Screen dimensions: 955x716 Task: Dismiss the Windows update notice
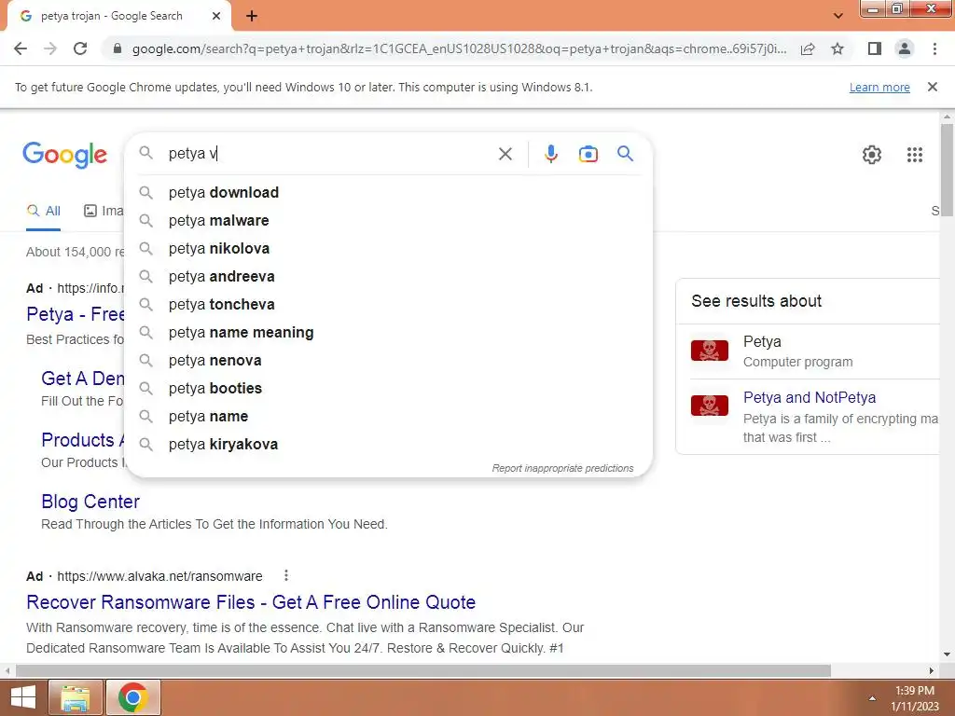[932, 87]
